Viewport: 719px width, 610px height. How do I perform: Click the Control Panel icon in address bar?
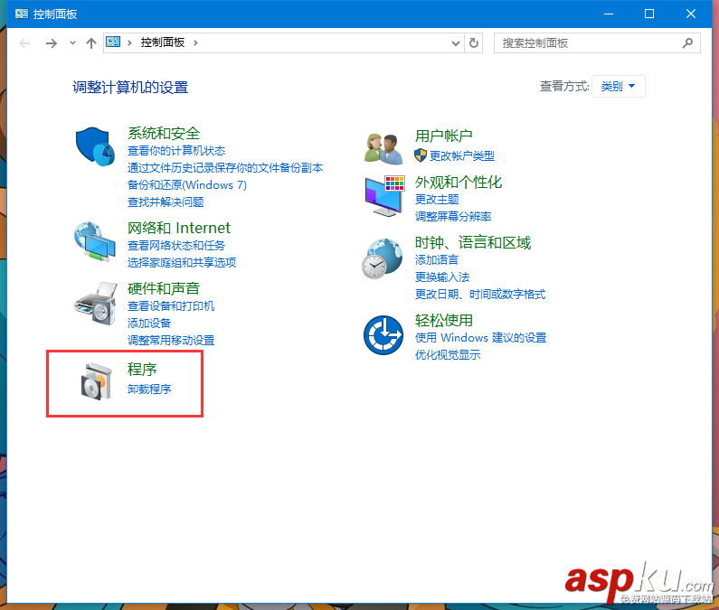113,42
